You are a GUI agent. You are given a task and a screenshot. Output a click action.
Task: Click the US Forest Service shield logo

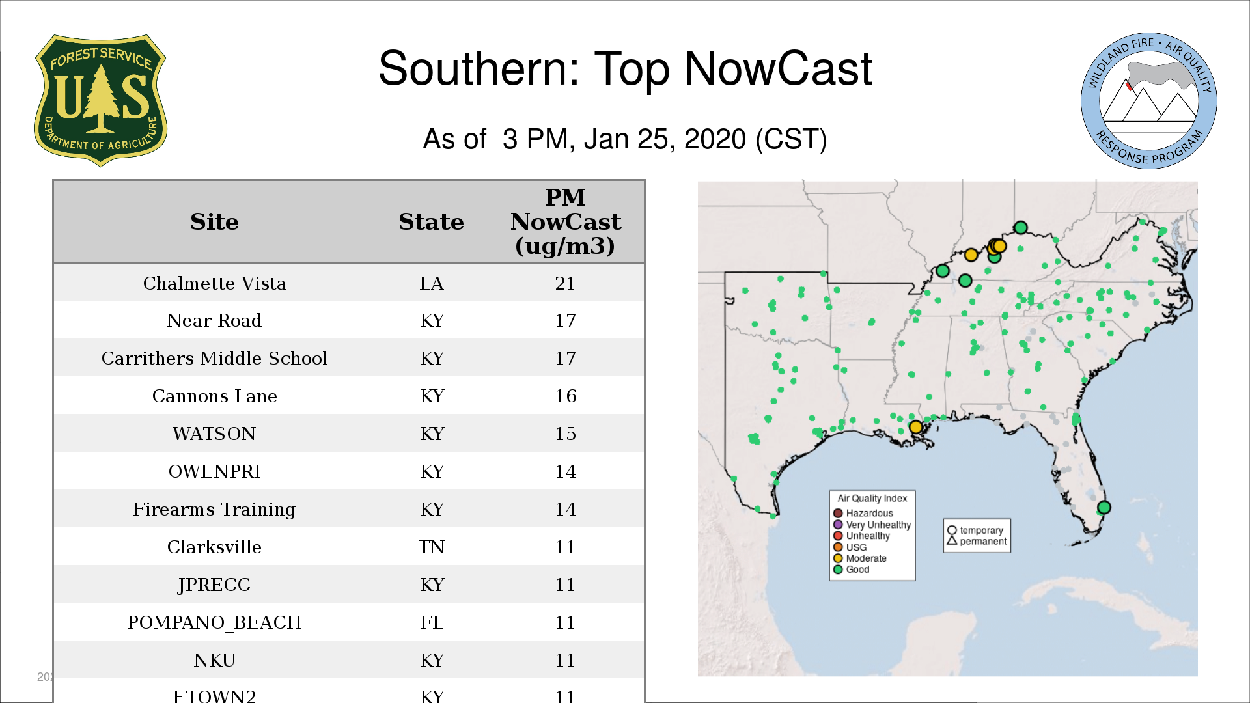100,100
